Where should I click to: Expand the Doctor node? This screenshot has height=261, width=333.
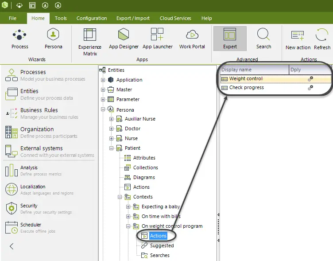111,129
